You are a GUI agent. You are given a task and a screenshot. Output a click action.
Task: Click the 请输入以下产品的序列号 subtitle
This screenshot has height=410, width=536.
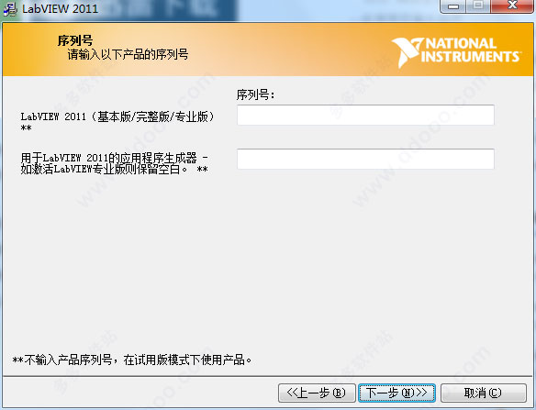point(128,54)
